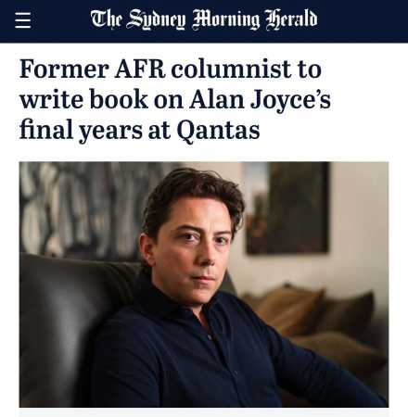Viewport: 408px width, 417px height.
Task: Click the word "book" in the headline
Action: tap(119, 99)
